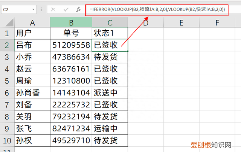Select row 10 header
The height and width of the screenshot is (152, 241).
point(7,140)
